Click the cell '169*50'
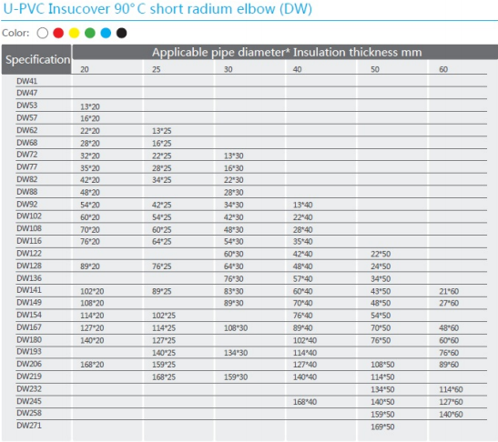 click(x=382, y=427)
